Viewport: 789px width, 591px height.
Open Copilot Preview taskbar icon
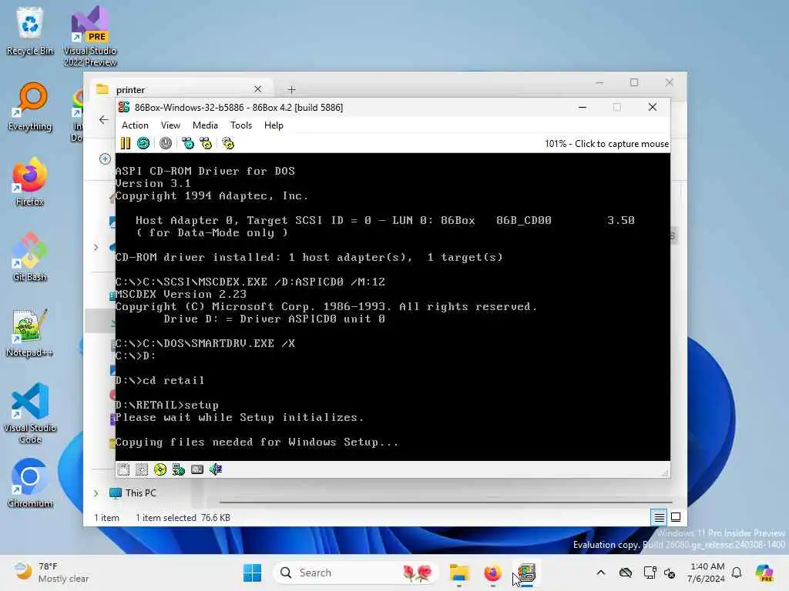point(764,573)
